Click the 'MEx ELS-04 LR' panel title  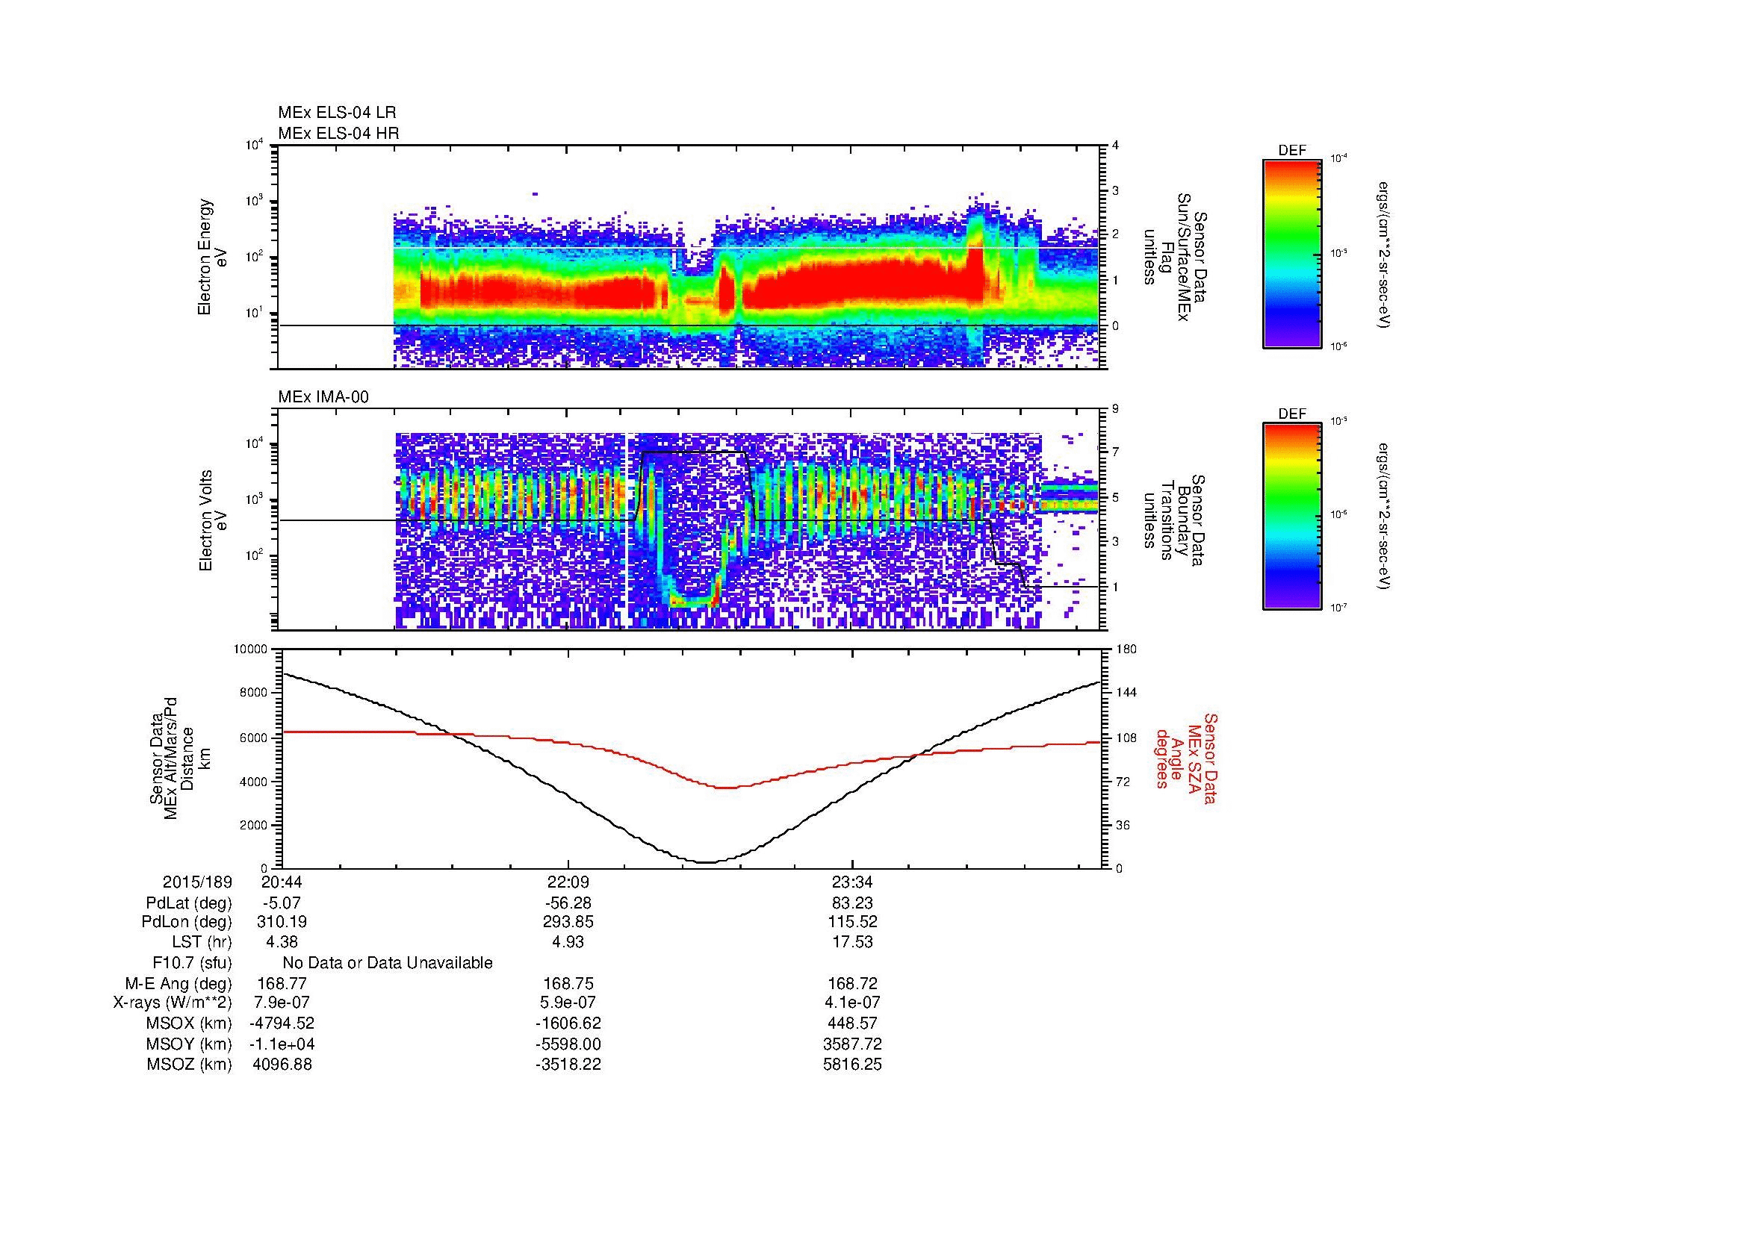tap(337, 113)
